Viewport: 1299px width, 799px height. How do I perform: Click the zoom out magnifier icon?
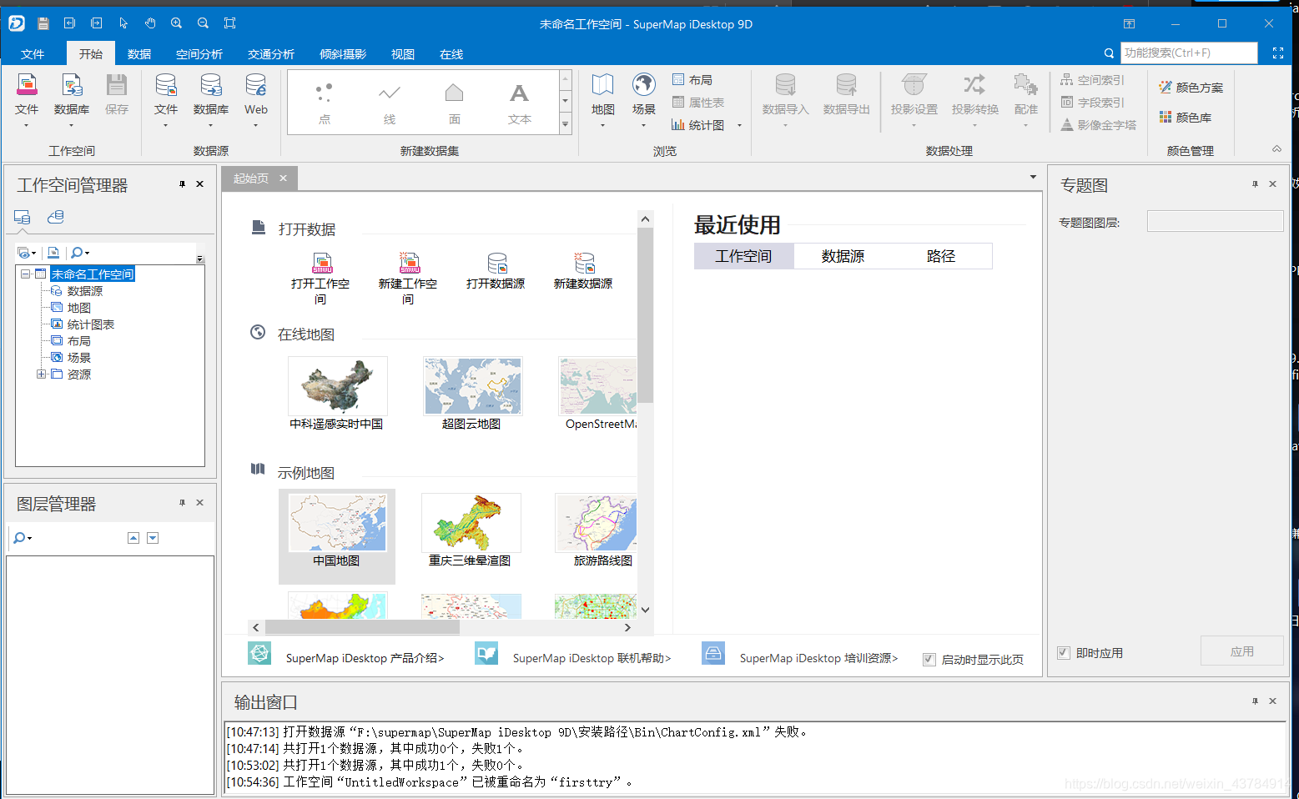point(204,23)
